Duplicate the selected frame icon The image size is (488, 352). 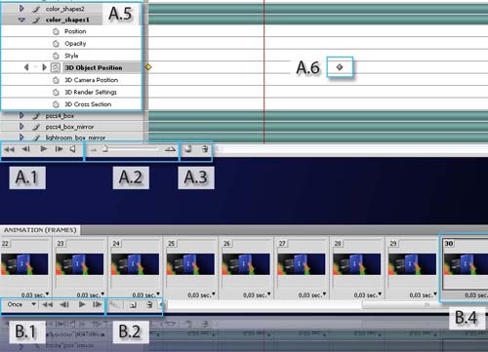click(x=133, y=305)
